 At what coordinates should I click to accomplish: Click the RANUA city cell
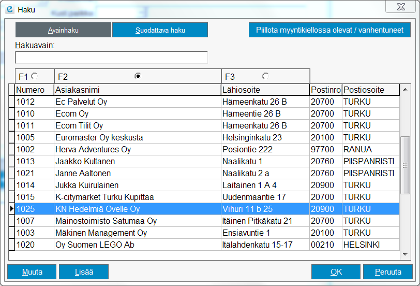tap(371, 149)
